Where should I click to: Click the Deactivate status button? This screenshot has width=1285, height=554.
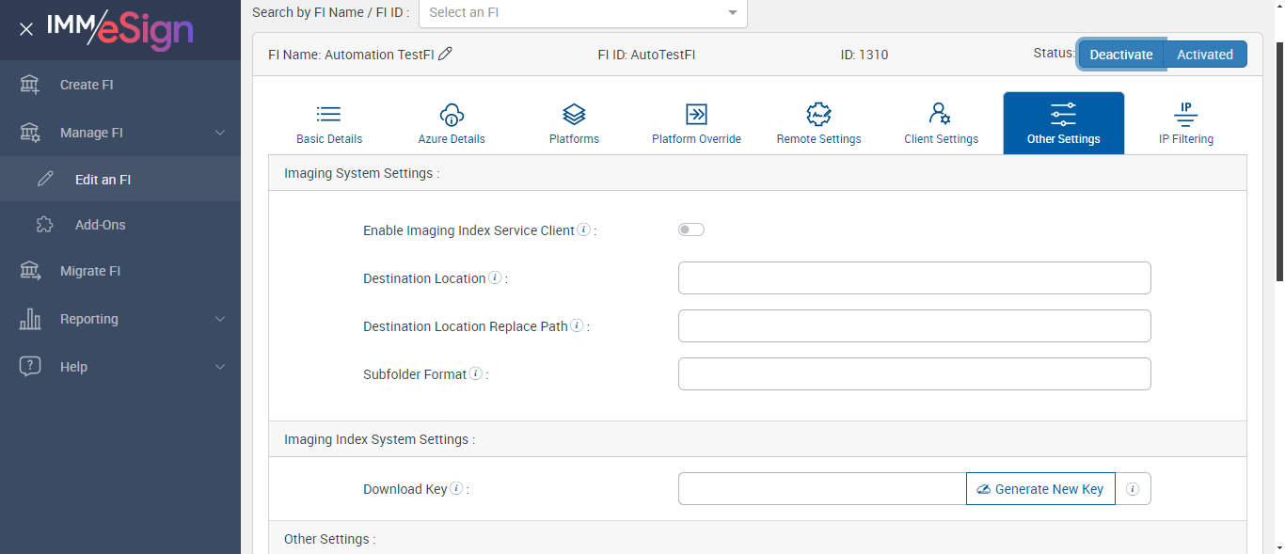click(1120, 55)
